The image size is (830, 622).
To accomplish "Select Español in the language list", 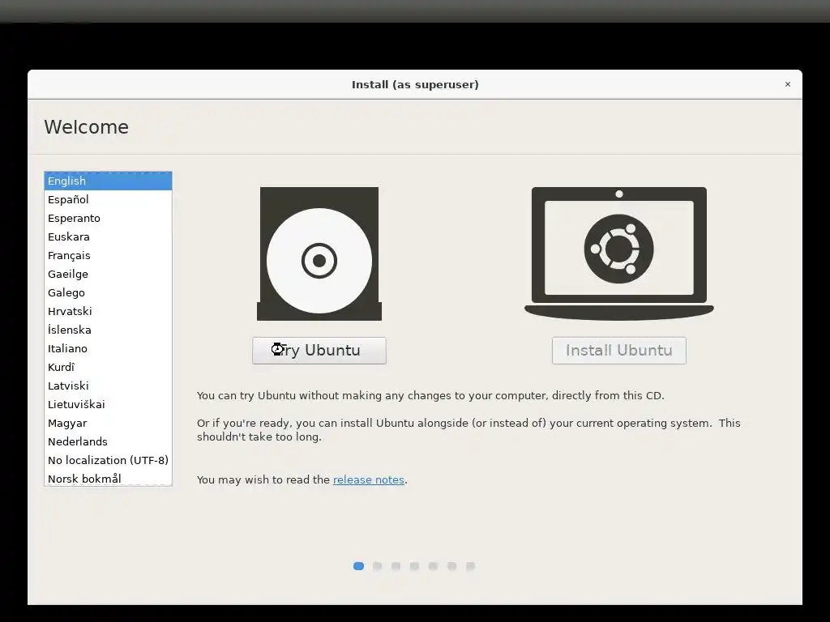I will click(x=108, y=199).
